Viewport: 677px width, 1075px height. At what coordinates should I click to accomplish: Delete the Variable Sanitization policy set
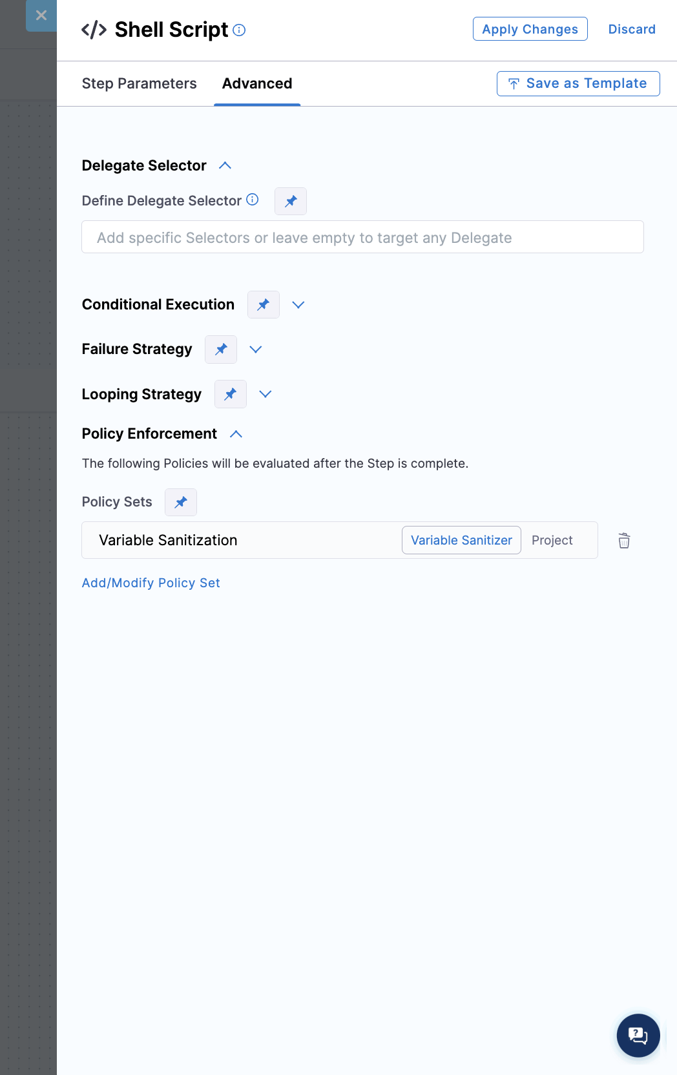tap(624, 541)
